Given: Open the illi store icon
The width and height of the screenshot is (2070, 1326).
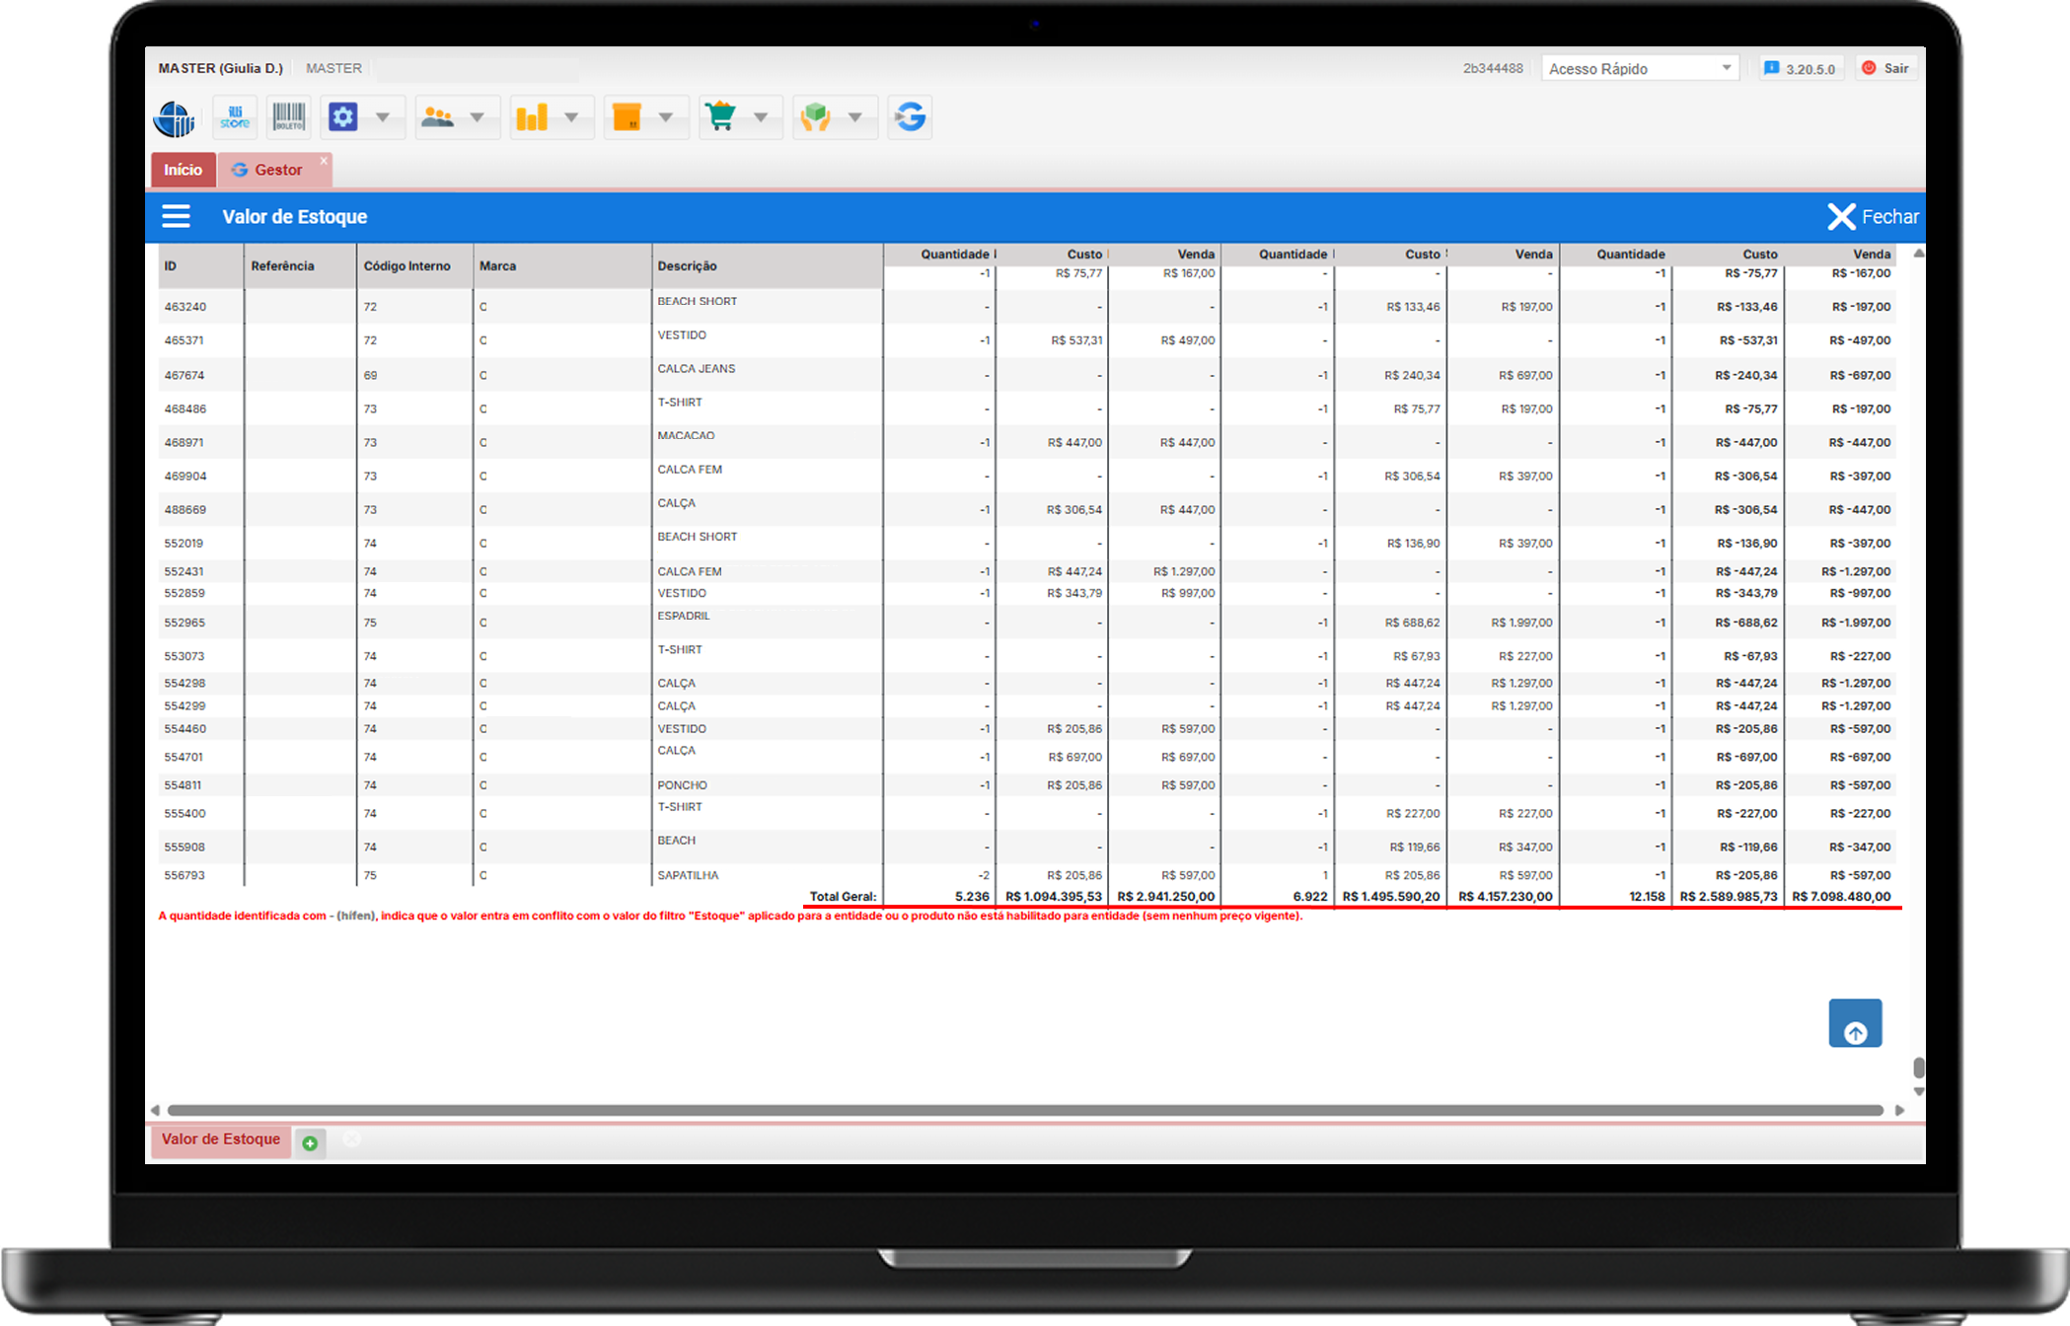Looking at the screenshot, I should [235, 117].
